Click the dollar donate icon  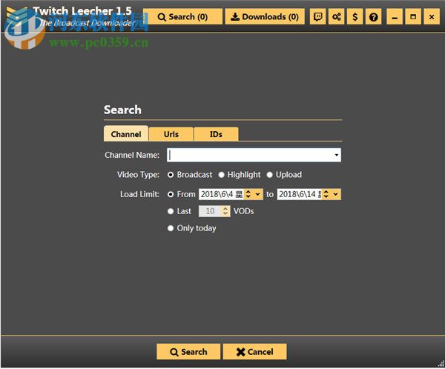tap(355, 17)
